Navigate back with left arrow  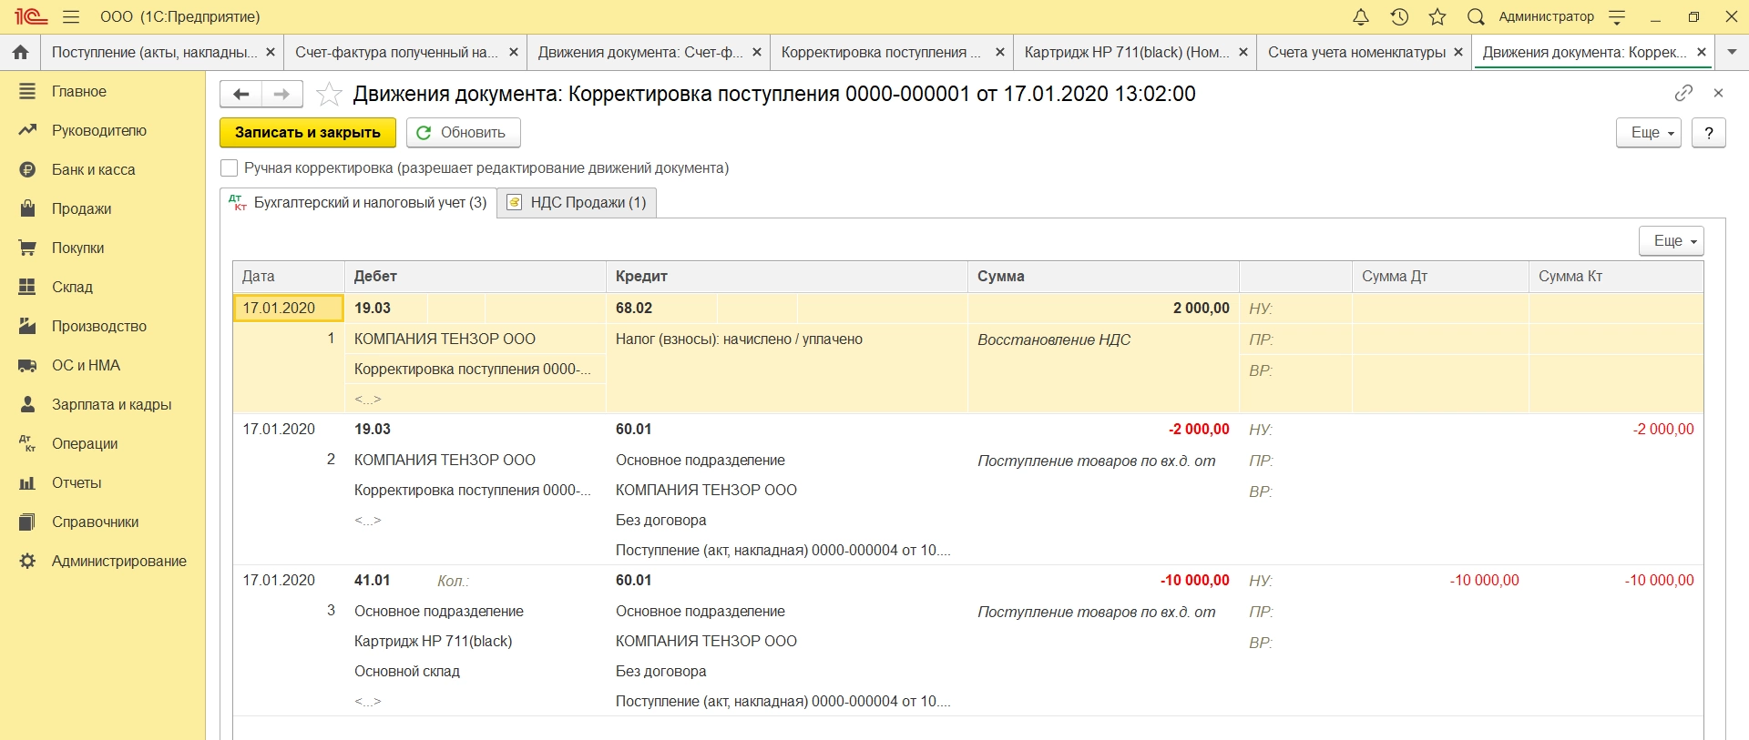click(240, 94)
